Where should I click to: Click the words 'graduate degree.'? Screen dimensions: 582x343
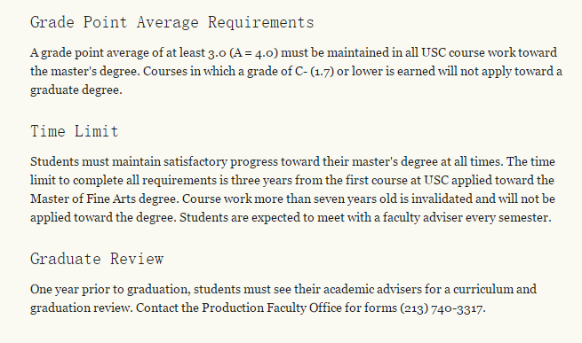(x=76, y=90)
